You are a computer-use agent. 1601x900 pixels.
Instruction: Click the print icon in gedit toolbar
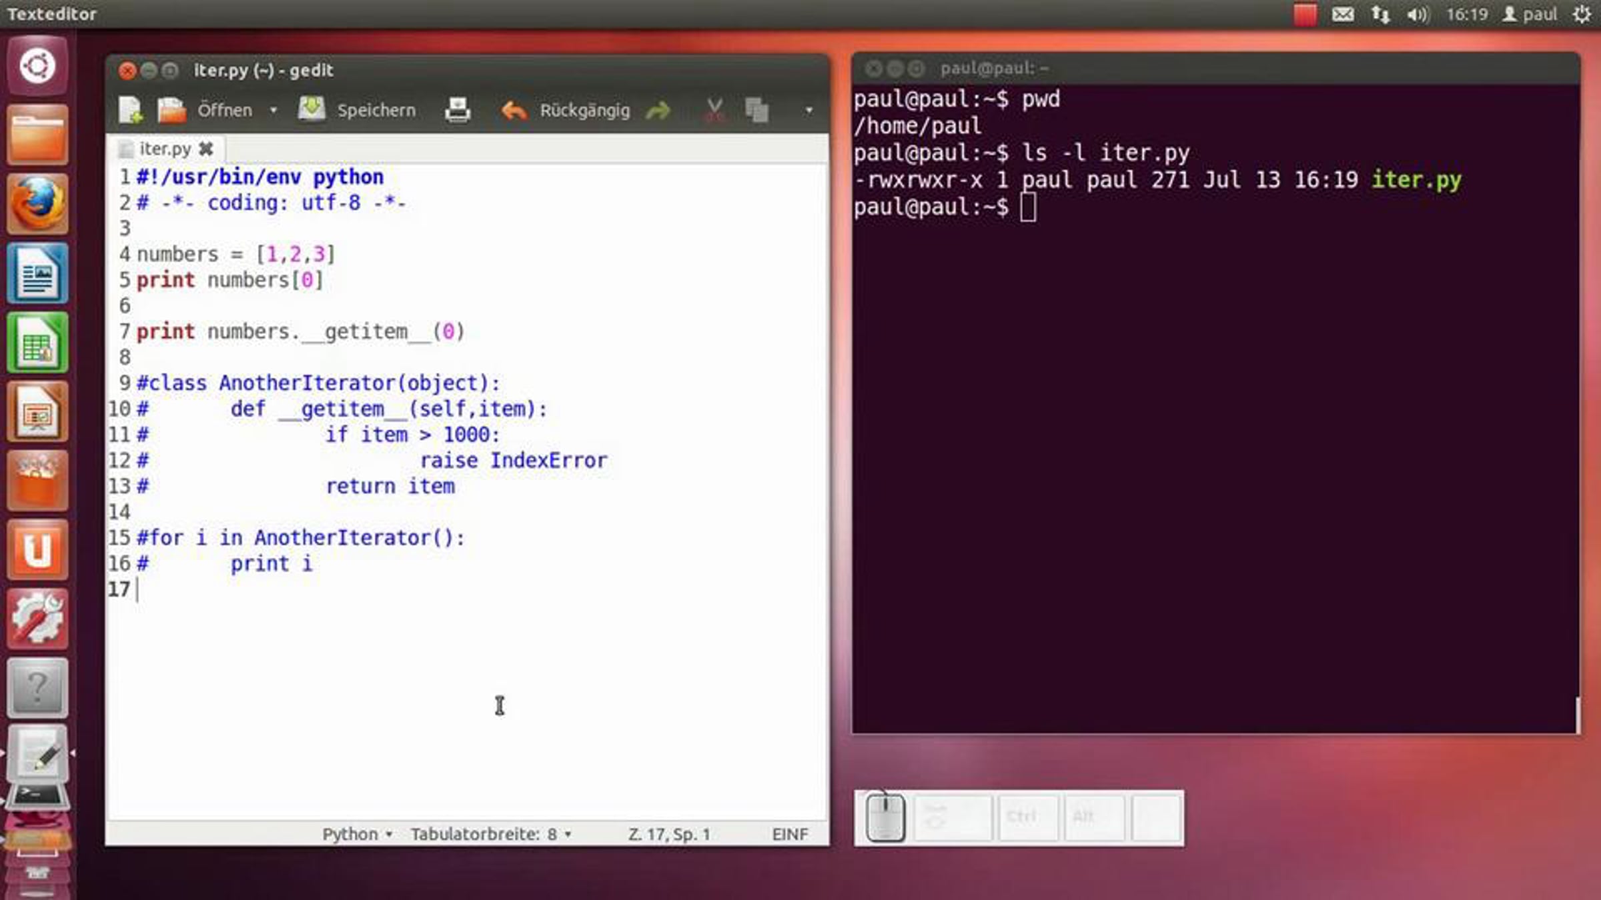pyautogui.click(x=458, y=110)
